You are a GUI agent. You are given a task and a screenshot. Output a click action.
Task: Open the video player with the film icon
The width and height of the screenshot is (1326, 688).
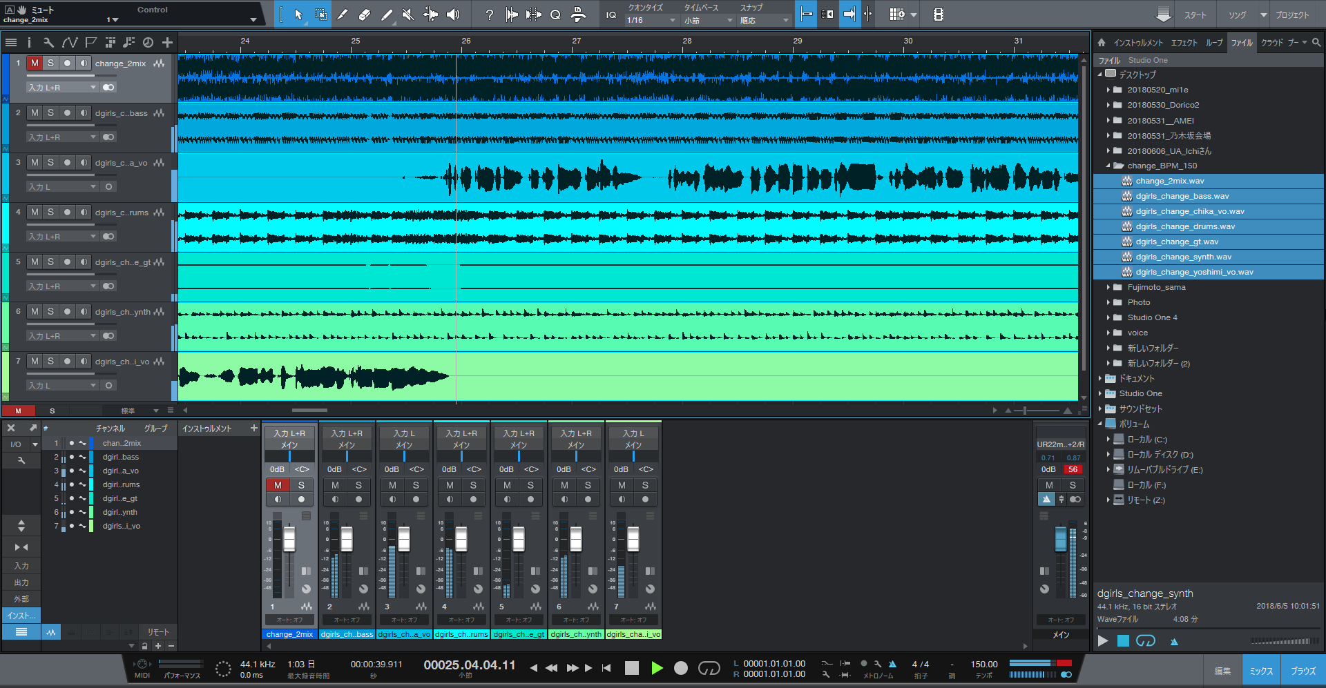tap(938, 14)
